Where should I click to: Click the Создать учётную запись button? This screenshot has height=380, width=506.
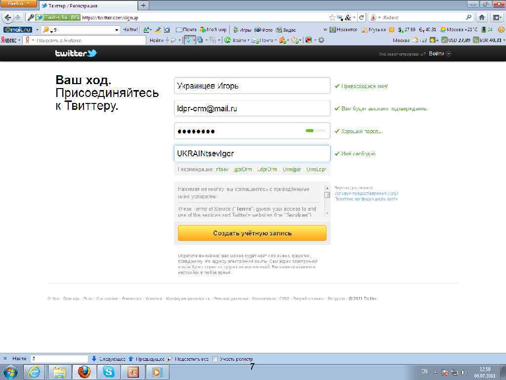[252, 233]
